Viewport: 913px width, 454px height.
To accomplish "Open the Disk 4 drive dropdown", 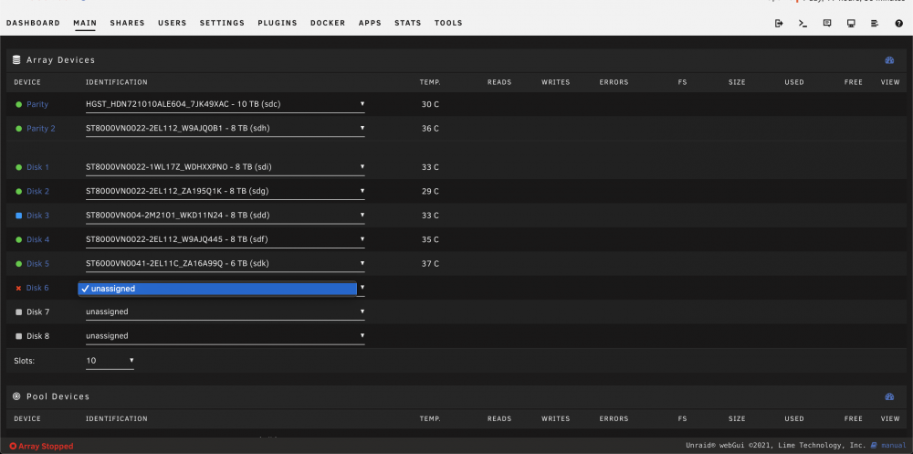I will 225,239.
